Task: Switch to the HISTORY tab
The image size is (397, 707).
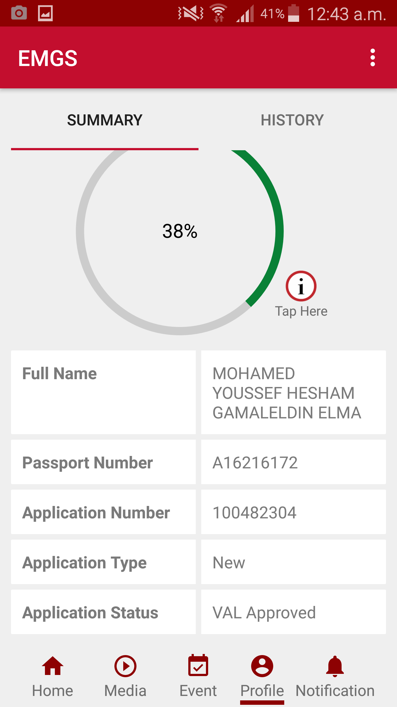Action: (292, 120)
